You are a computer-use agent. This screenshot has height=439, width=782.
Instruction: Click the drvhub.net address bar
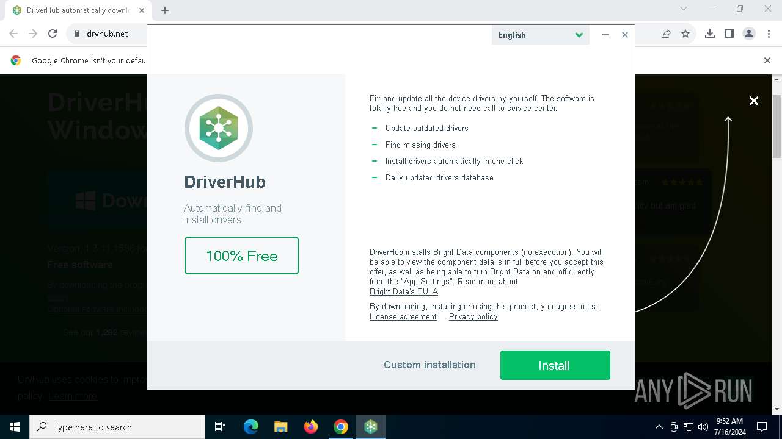pyautogui.click(x=108, y=34)
